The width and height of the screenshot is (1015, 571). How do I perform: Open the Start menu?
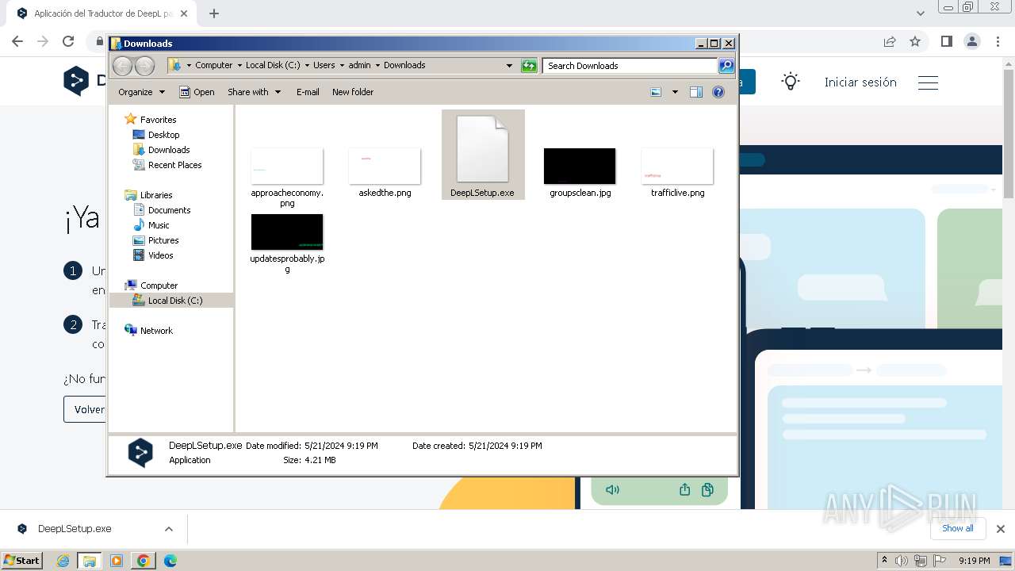coord(22,560)
